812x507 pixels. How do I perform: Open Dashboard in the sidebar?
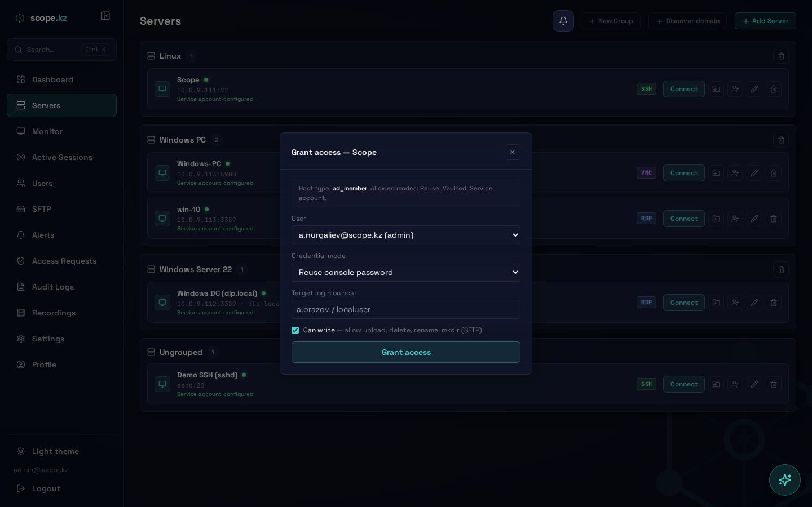tap(61, 79)
